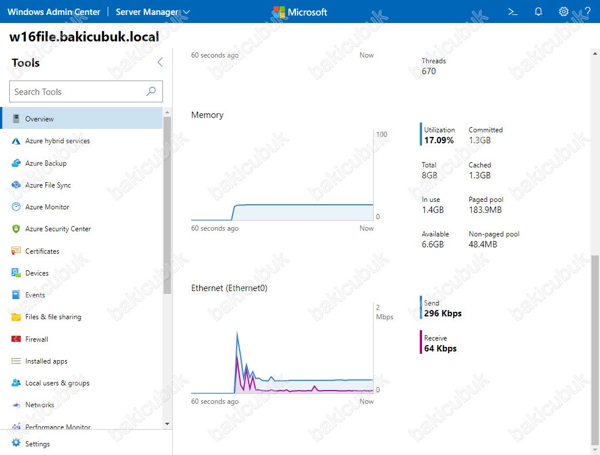Click the Memory Utilization 17.09% value
The image size is (600, 455).
click(439, 140)
